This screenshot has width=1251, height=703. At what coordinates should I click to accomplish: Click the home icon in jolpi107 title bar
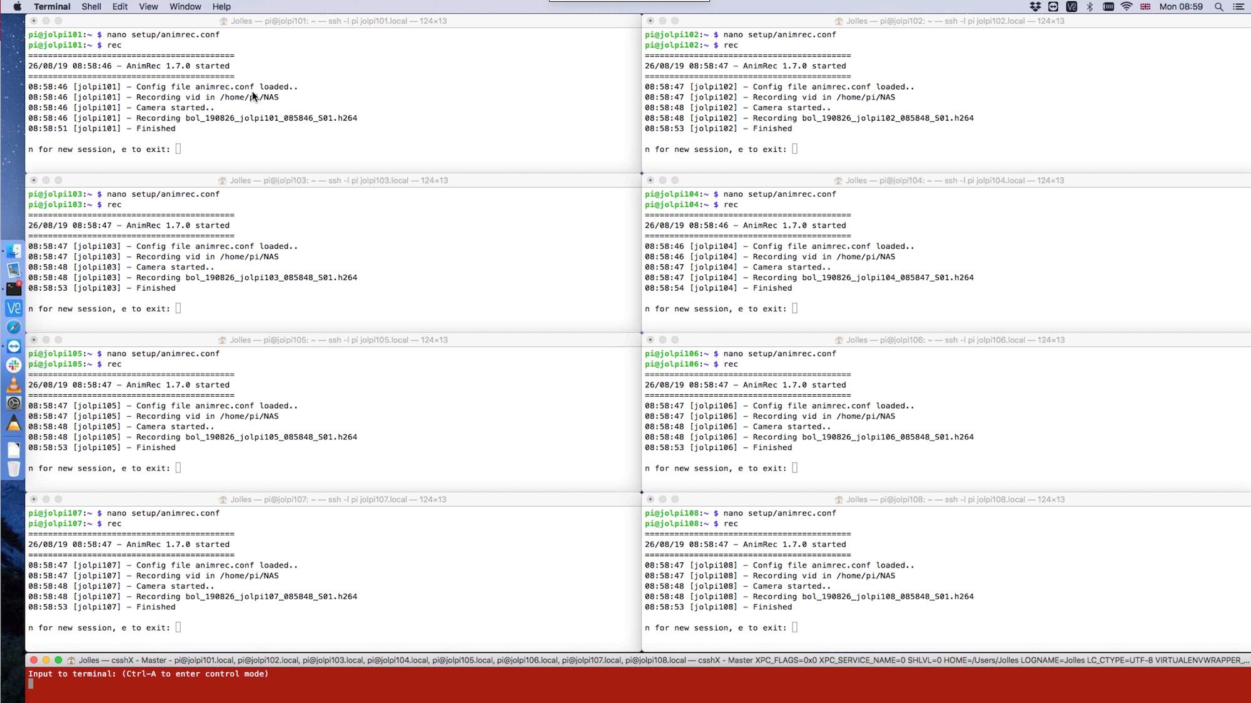(223, 500)
